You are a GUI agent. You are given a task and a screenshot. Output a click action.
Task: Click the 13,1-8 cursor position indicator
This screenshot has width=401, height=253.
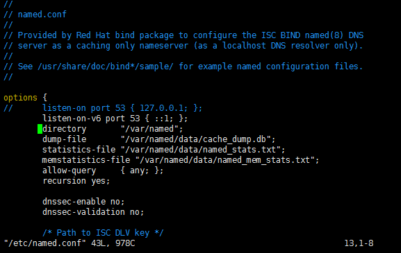(359, 243)
